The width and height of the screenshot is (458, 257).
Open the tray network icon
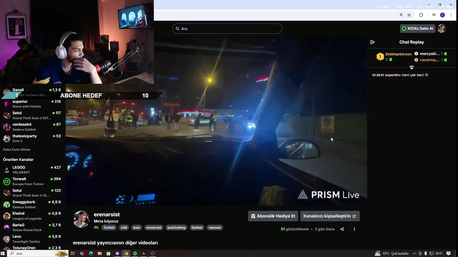click(431, 253)
